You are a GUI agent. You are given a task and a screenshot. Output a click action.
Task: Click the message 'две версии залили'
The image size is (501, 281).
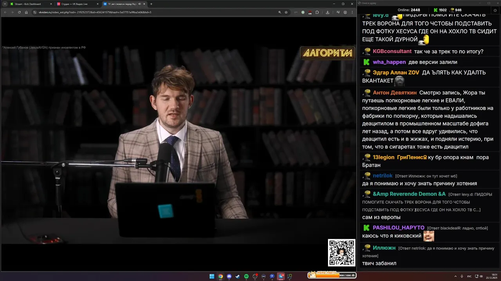pyautogui.click(x=433, y=62)
